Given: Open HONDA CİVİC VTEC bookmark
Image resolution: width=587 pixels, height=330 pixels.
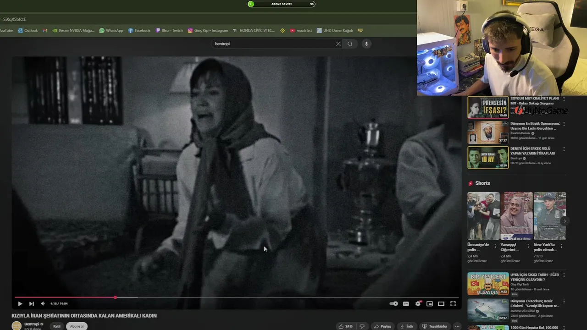Looking at the screenshot, I should 254,31.
